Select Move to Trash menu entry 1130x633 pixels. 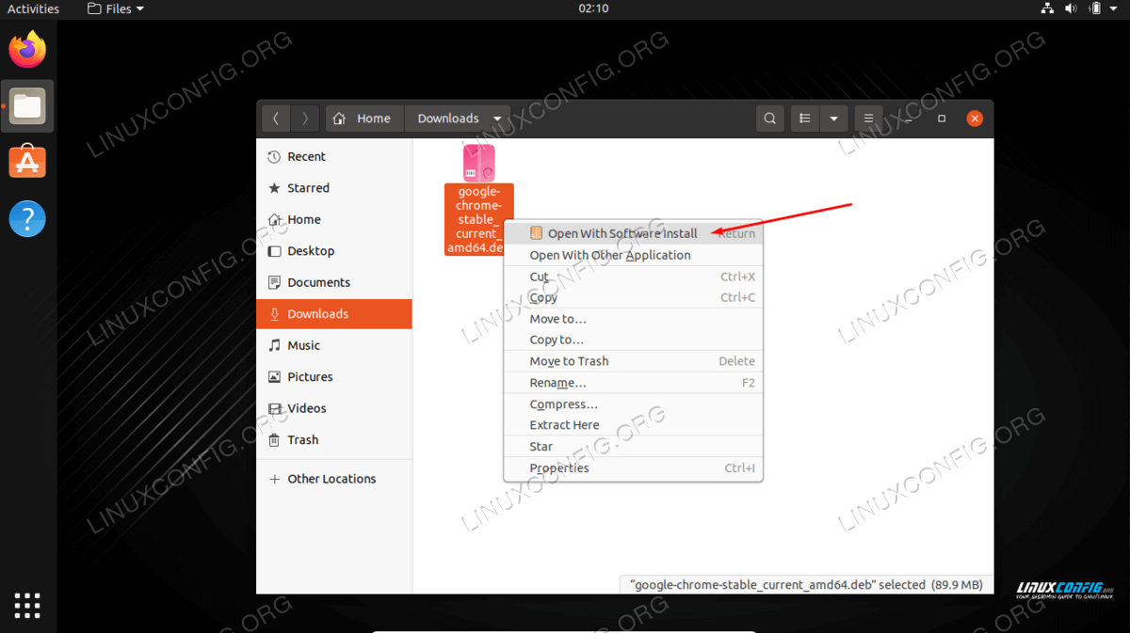click(x=633, y=361)
